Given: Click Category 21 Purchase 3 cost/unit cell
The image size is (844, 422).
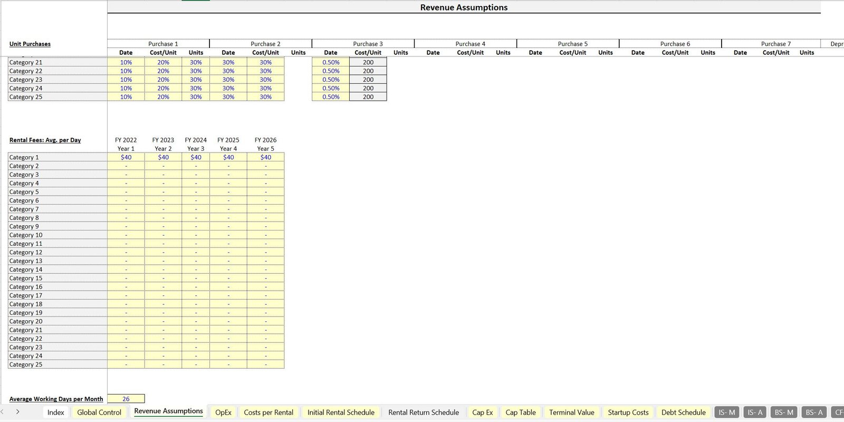Looking at the screenshot, I should 368,62.
